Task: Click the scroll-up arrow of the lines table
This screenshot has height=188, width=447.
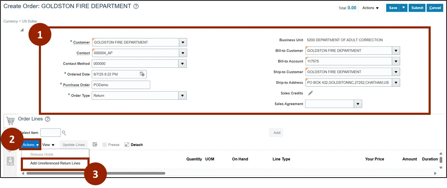Action: point(441,153)
